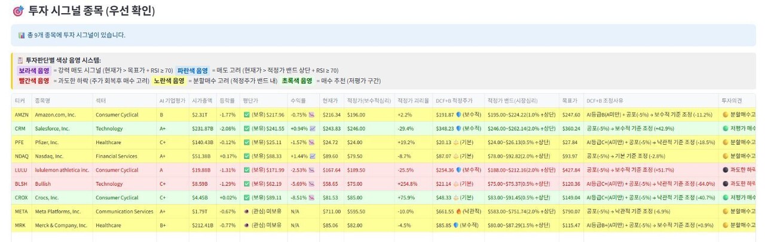Sort by the 수익률 column header
The width and height of the screenshot is (765, 242).
(303, 100)
